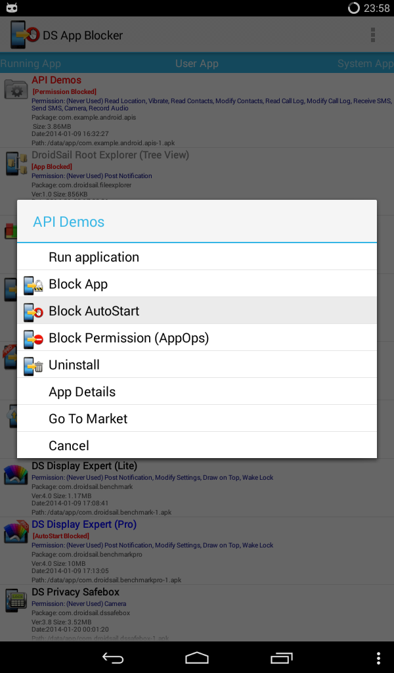Tap the navigation bar overflow dots
Screen dimensions: 394x673
click(x=378, y=658)
